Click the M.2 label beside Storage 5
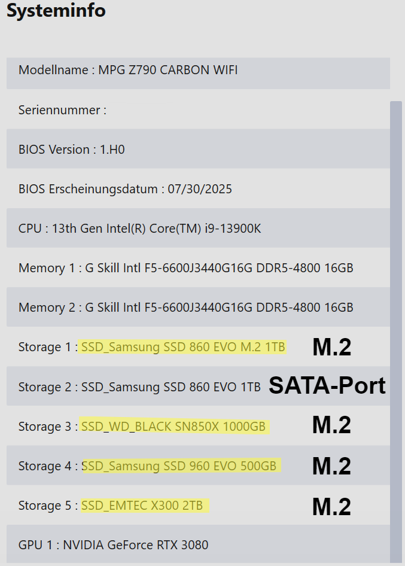Image resolution: width=405 pixels, height=566 pixels. click(x=331, y=506)
